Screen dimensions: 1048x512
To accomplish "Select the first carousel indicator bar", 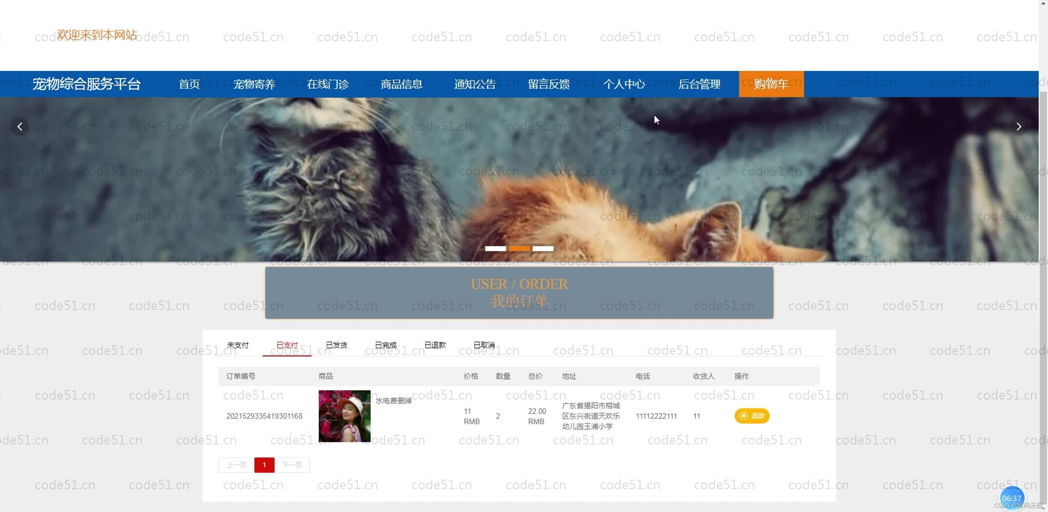I will [495, 248].
